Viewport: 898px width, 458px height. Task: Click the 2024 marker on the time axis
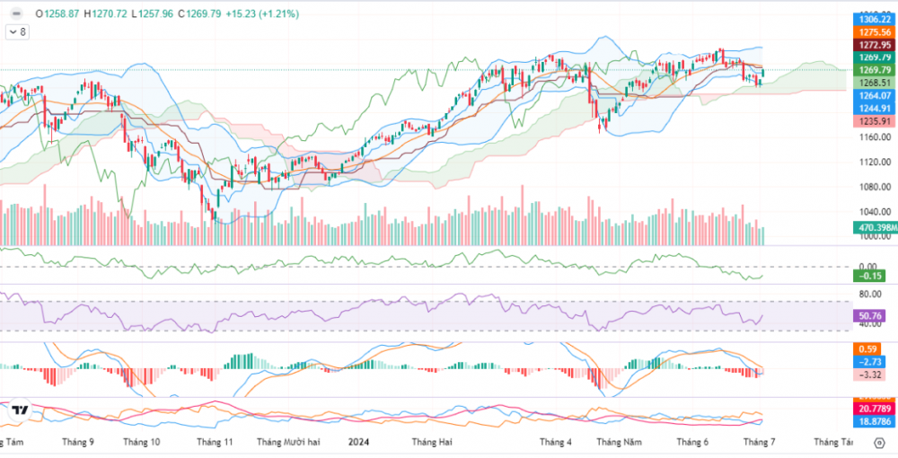click(x=358, y=442)
